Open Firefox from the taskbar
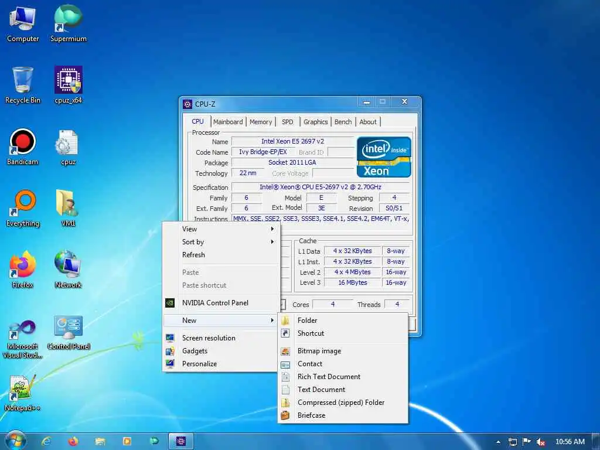Viewport: 600px width, 450px height. coord(73,441)
